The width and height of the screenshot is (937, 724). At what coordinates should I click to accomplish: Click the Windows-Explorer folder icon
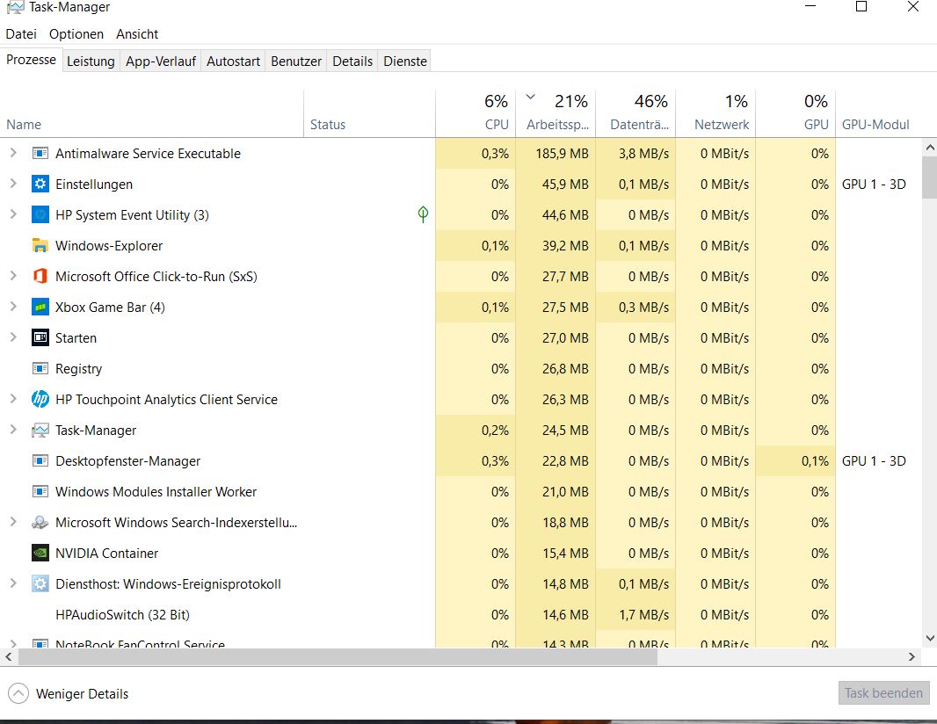coord(40,245)
